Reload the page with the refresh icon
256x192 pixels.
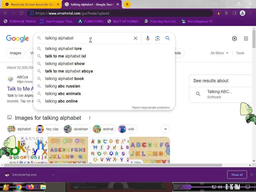tap(21, 13)
